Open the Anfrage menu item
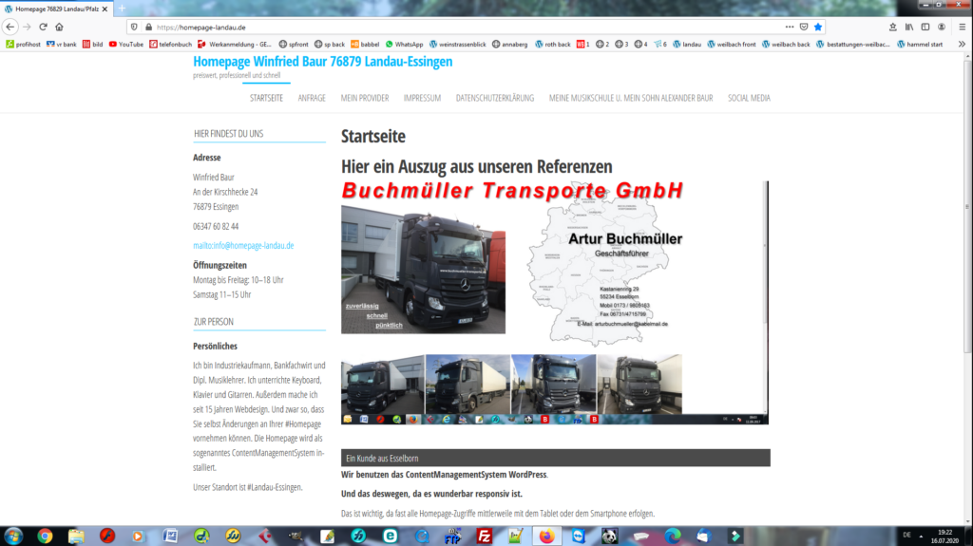The height and width of the screenshot is (546, 973). tap(312, 98)
